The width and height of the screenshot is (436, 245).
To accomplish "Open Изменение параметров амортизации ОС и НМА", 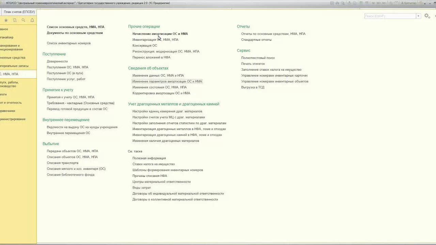I will pyautogui.click(x=167, y=81).
